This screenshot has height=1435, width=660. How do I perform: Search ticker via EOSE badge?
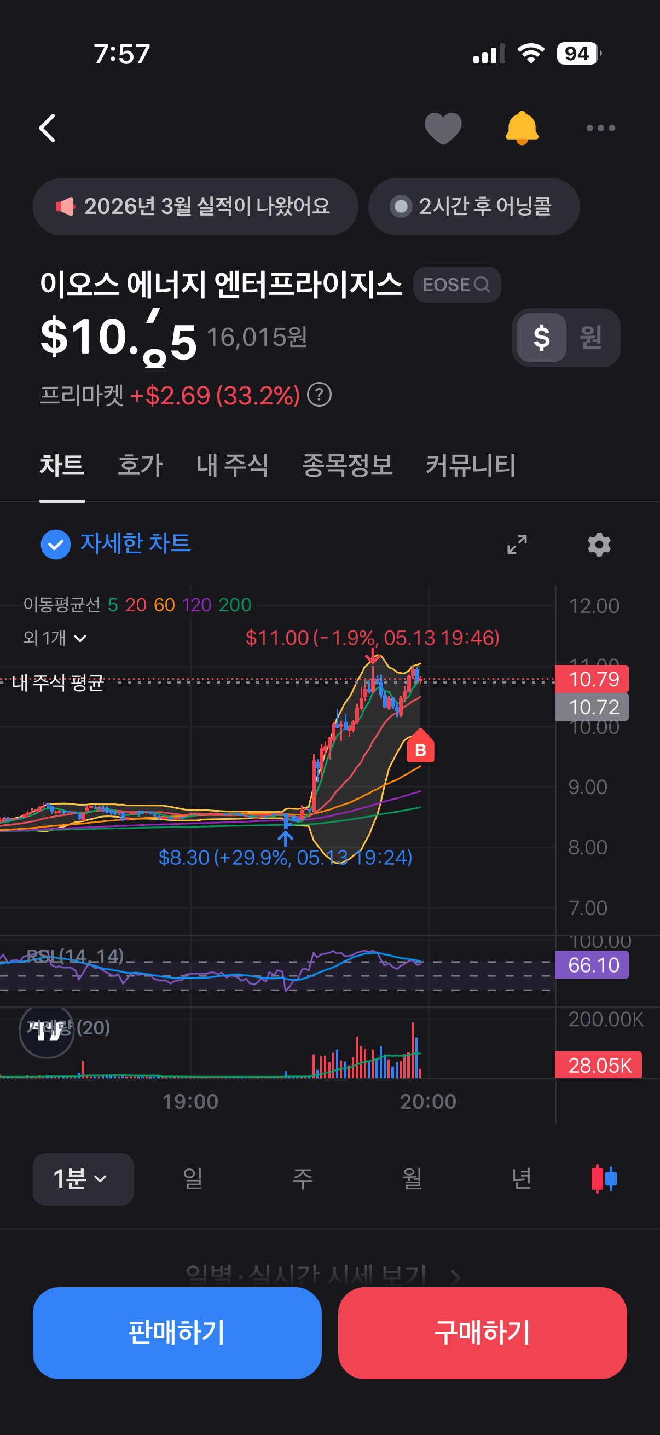point(457,285)
